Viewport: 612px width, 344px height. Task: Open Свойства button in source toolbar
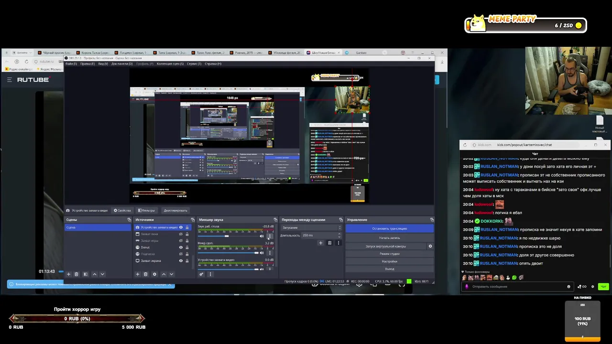click(121, 211)
